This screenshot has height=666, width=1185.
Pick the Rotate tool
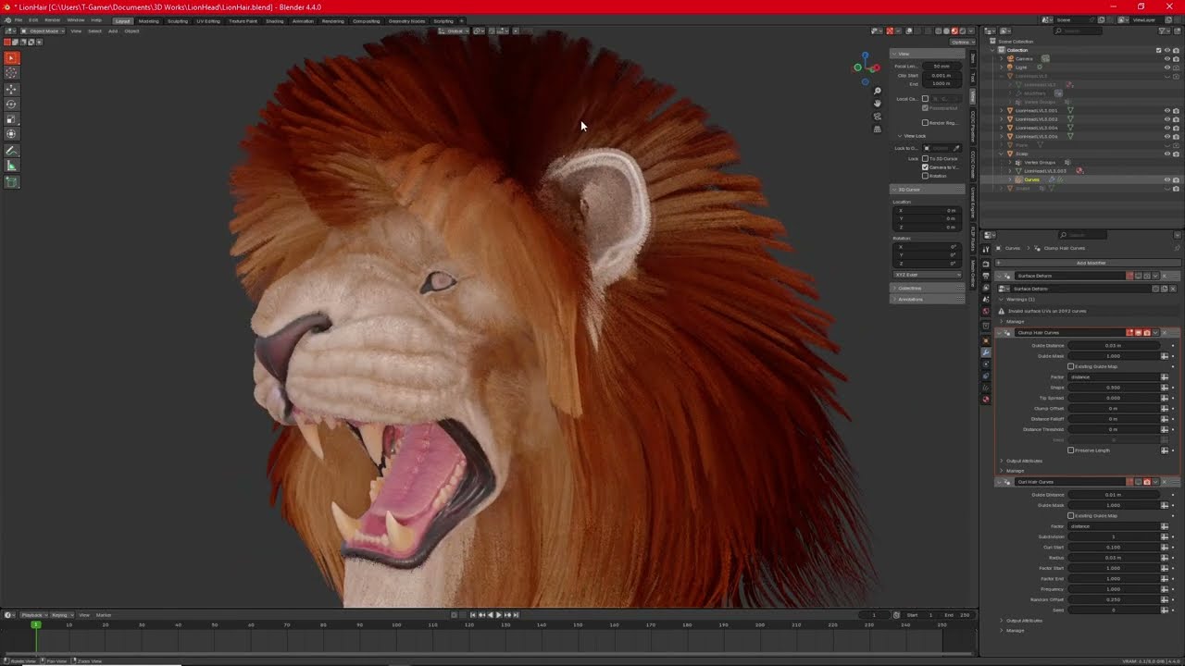tap(12, 105)
